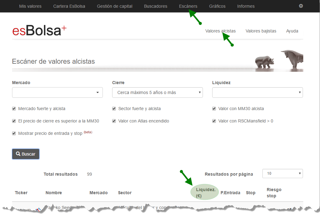
Task: Open Resultados por página dropdown
Action: (283, 173)
